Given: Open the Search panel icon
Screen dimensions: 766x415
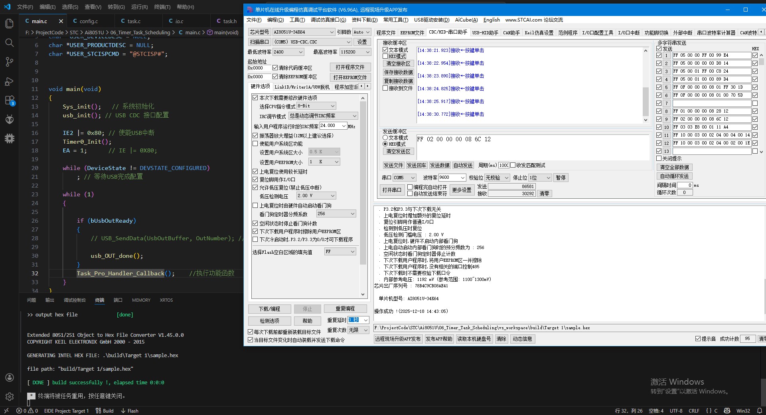Looking at the screenshot, I should coord(9,43).
